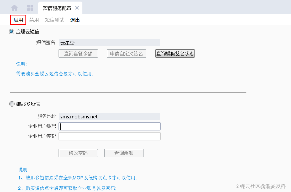Click the note 购买短信点卡后即可获取企业账号以及密码
The width and height of the screenshot is (291, 192).
coord(67,188)
